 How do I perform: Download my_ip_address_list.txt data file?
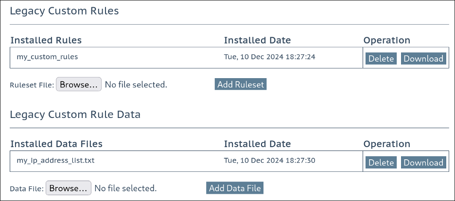(x=423, y=163)
